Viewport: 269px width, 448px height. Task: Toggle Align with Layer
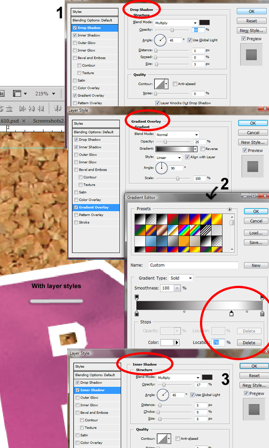[x=187, y=157]
